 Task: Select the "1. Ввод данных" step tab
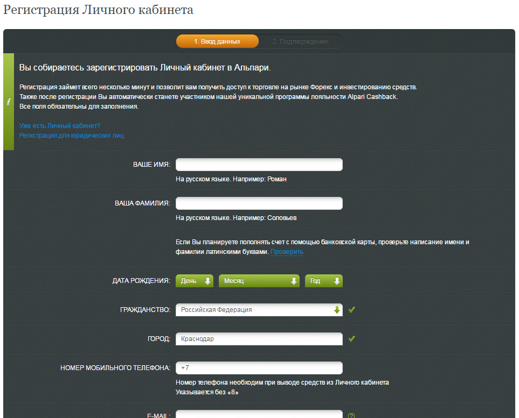217,41
